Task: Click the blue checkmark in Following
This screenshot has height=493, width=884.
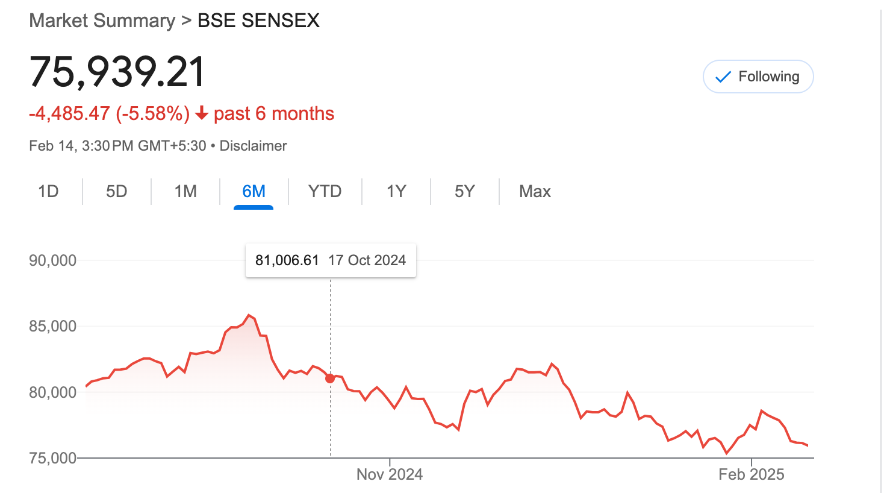Action: (723, 77)
